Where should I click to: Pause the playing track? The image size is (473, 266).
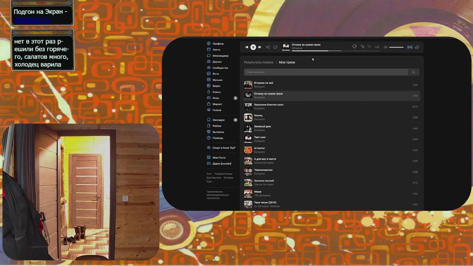[x=253, y=47]
